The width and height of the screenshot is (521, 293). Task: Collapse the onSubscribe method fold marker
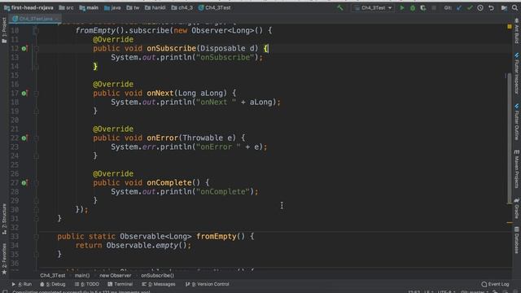[x=36, y=49]
